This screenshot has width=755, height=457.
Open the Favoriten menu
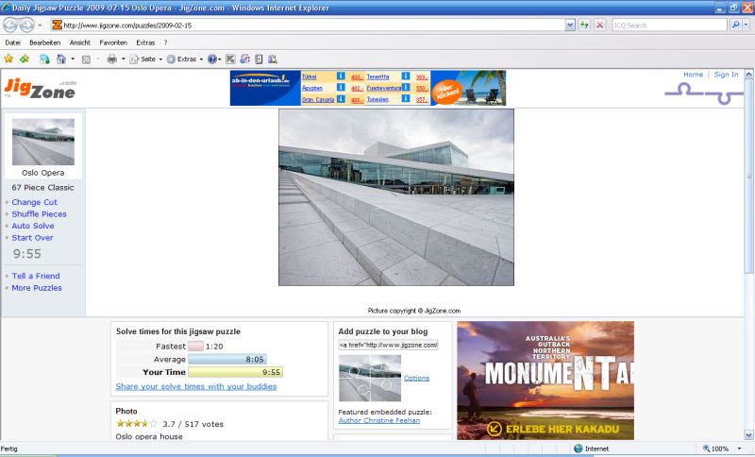point(113,42)
